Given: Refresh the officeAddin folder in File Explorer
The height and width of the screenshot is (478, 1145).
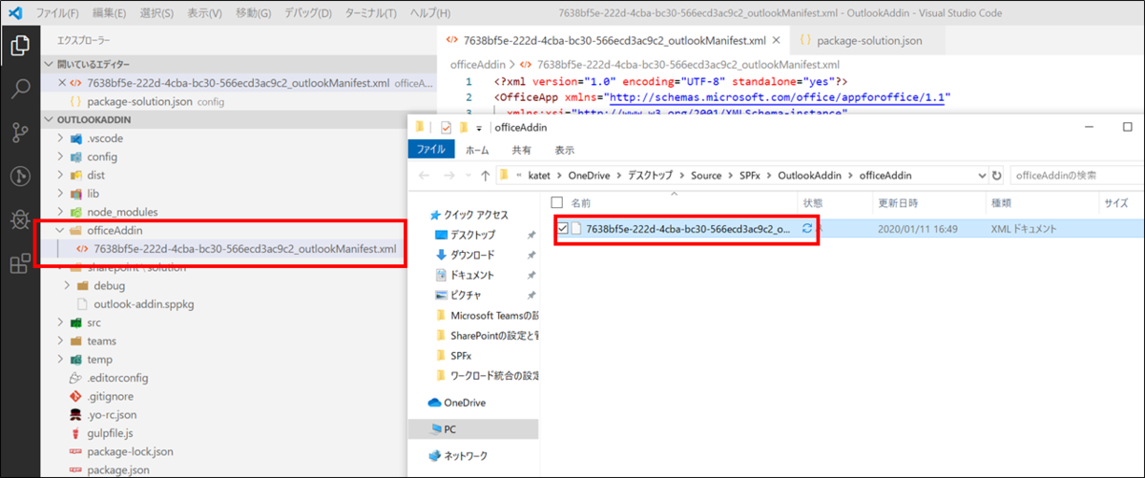Looking at the screenshot, I should coord(997,176).
